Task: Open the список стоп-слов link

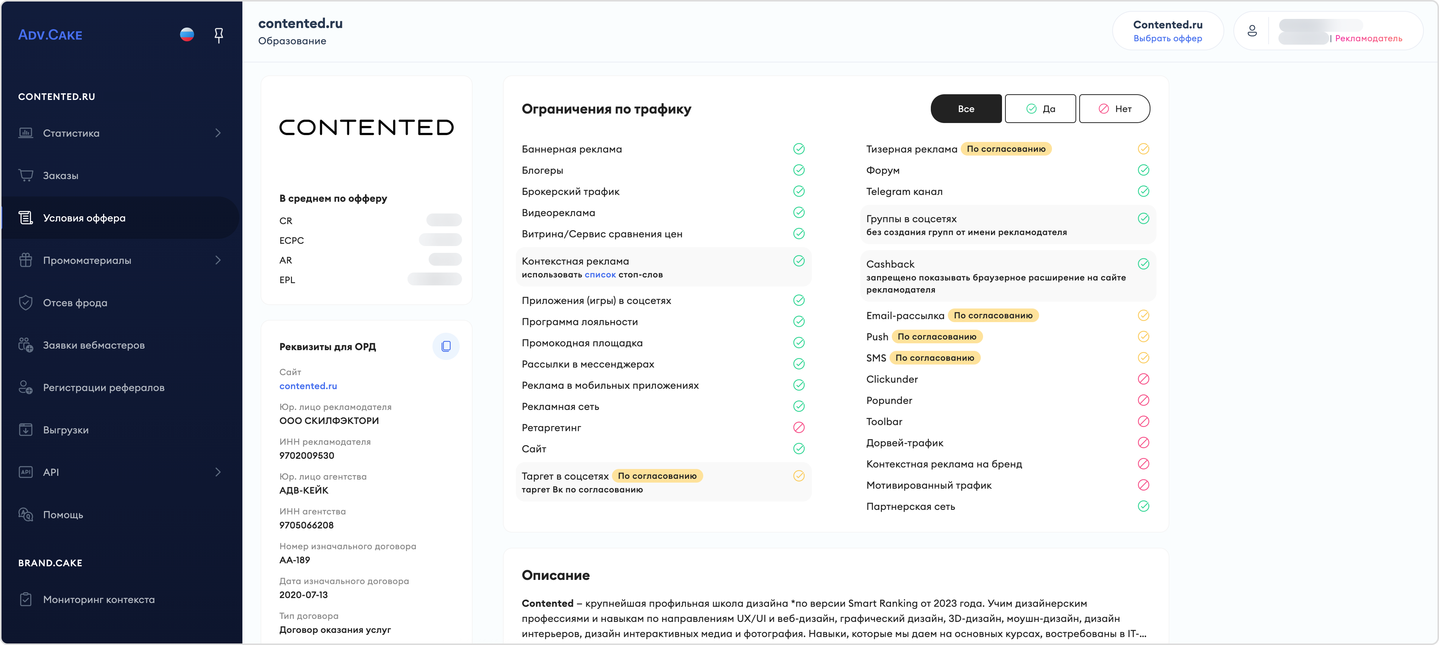Action: 600,275
